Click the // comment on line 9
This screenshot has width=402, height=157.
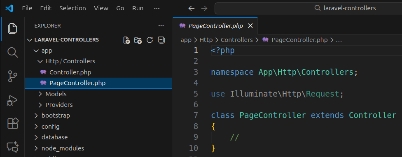click(234, 137)
